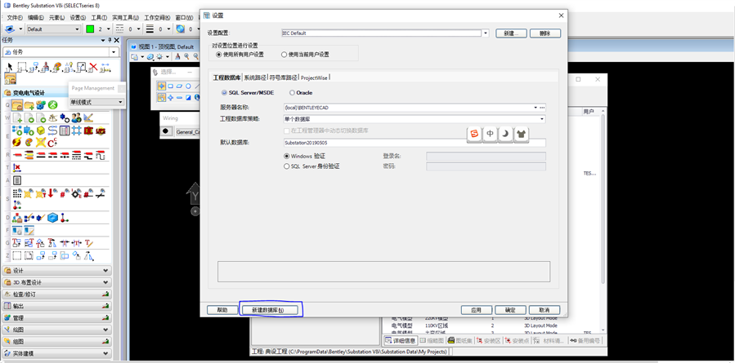Click the 新建... configuration button
Viewport: 735px width, 363px height.
(509, 33)
